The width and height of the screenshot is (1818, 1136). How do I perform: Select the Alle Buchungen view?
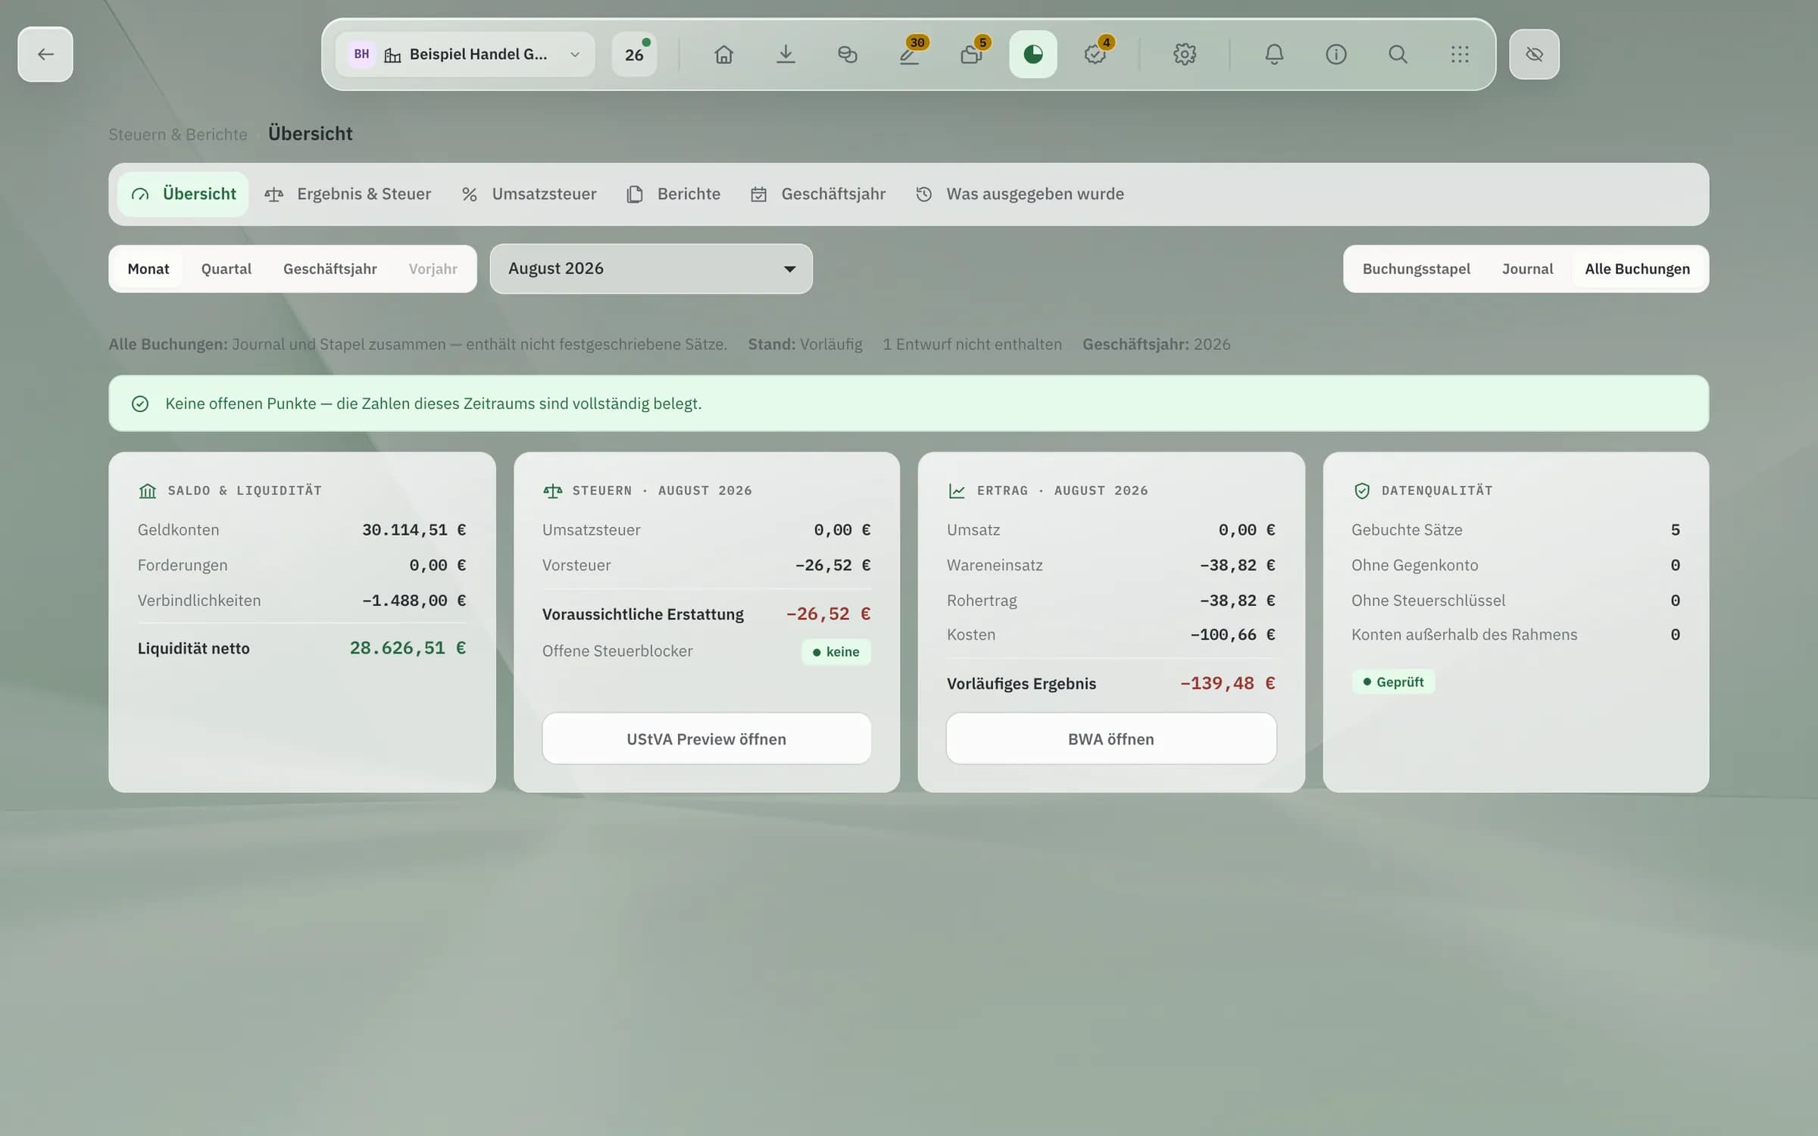(1638, 269)
